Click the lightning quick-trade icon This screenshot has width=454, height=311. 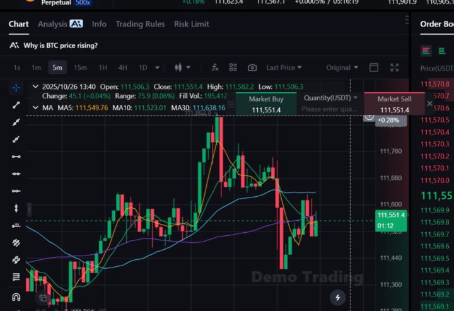coord(338,297)
